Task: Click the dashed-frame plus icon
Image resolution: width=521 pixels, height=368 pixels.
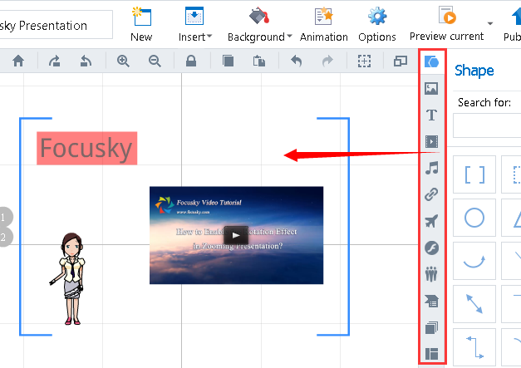Action: click(364, 61)
